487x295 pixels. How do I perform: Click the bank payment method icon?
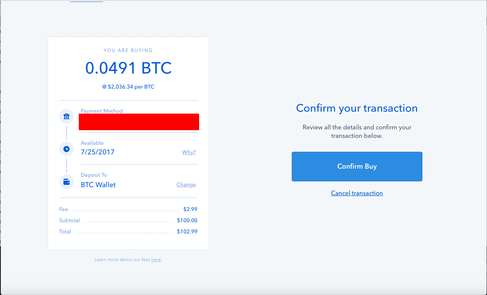point(66,116)
